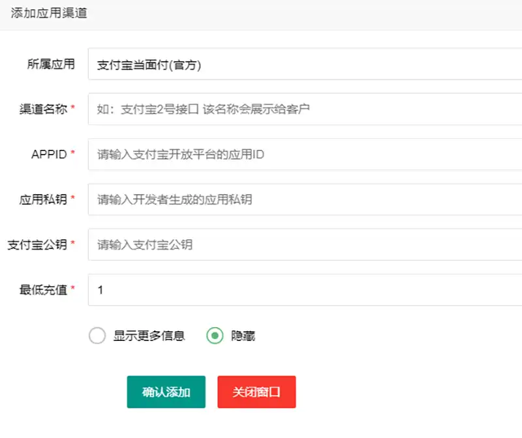Click the 显示更多信息 label text

click(149, 336)
